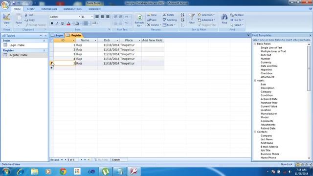Select the Hyperlink field template
This screenshot has width=313, height=176.
(x=266, y=69)
